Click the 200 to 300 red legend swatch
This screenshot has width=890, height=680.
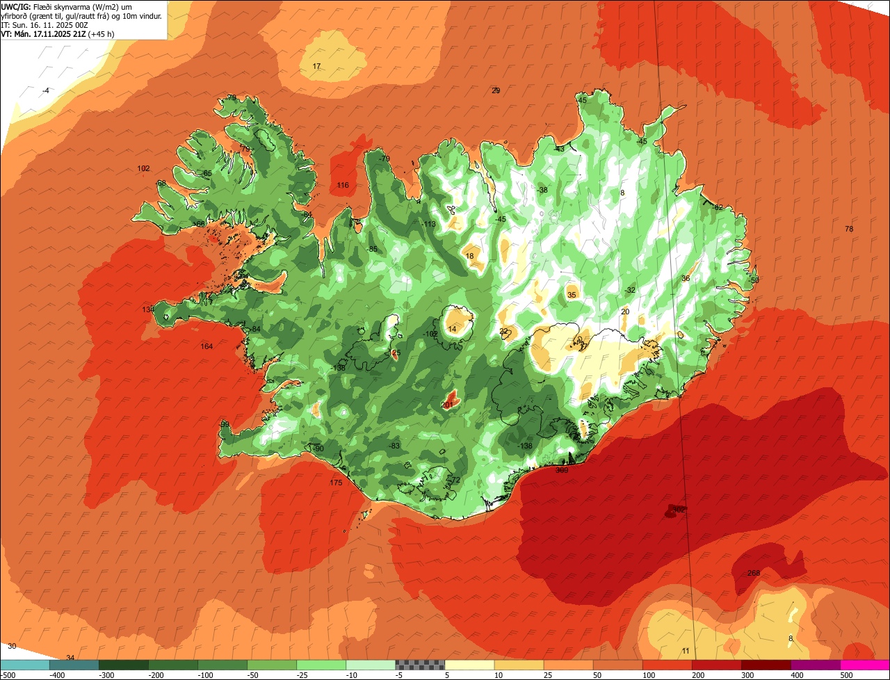[x=716, y=665]
